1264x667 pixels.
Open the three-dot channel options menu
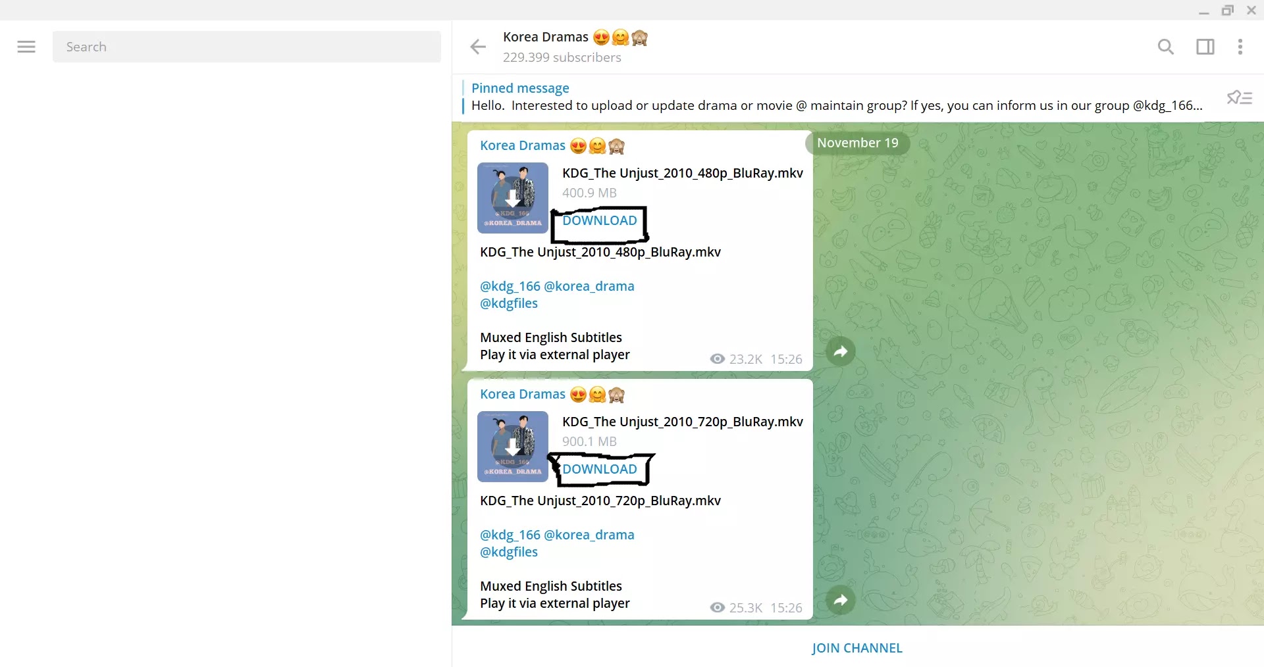[1240, 47]
